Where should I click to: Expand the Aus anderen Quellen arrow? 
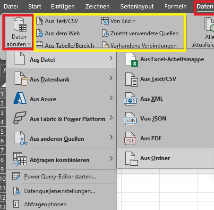click(111, 137)
